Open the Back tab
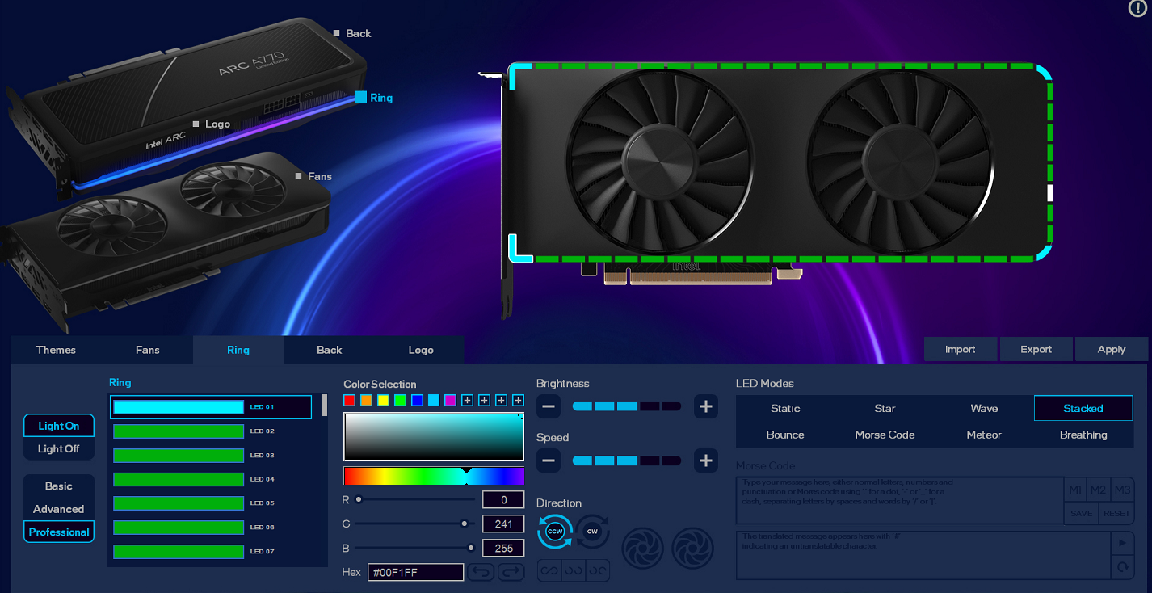 point(330,350)
